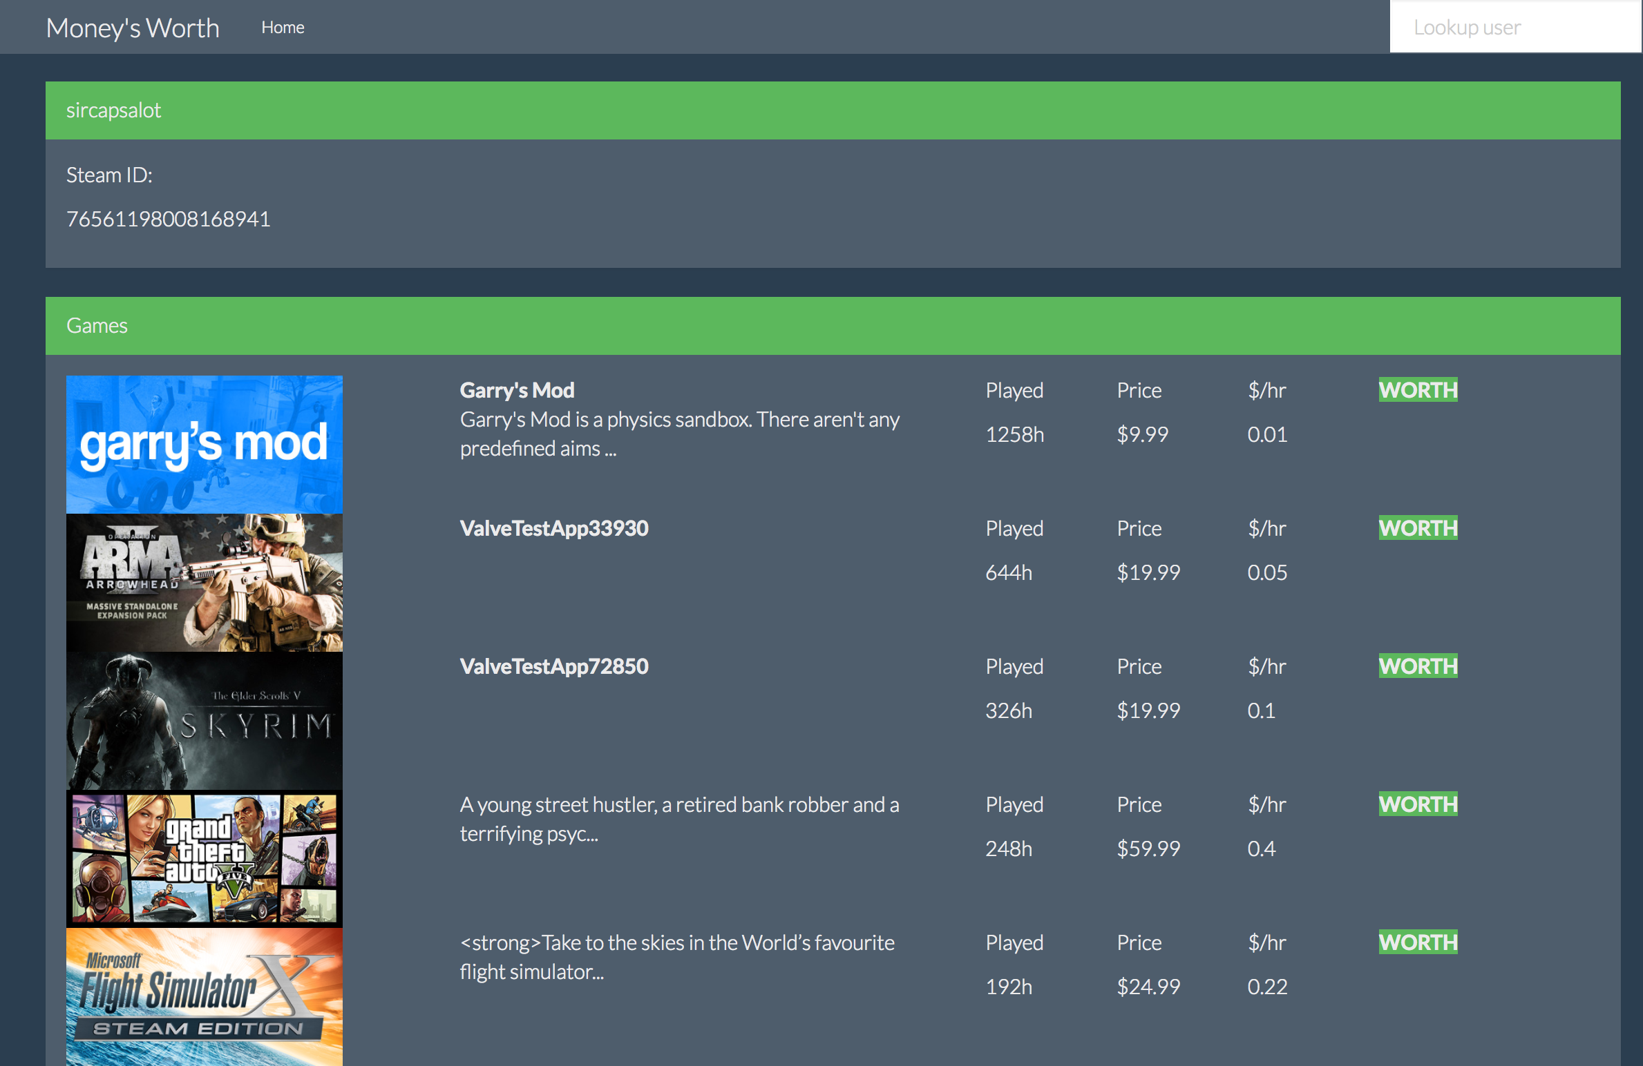The height and width of the screenshot is (1066, 1643).
Task: Go to the Home nav item
Action: click(283, 28)
